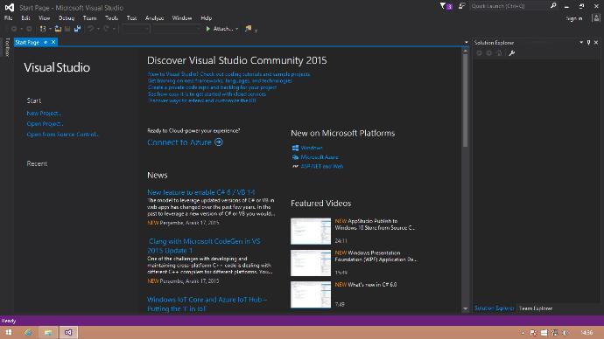Click the Save All toolbar icon
604x339 pixels.
(77, 29)
